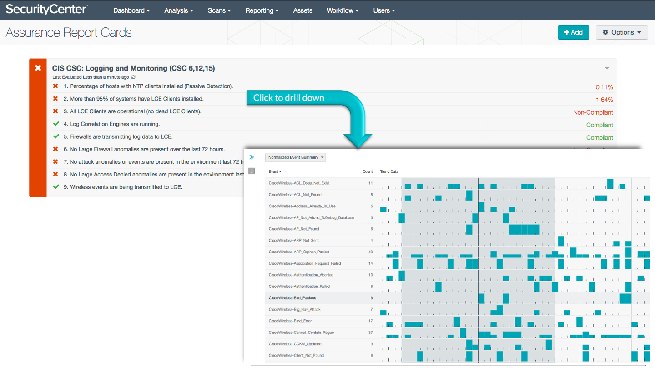Open the Analysis menu
Viewport: 655px width, 373px height.
[x=179, y=10]
